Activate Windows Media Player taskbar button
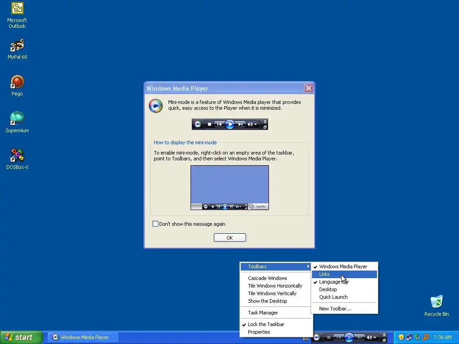Viewport: 459px width, 344px height. coord(83,337)
